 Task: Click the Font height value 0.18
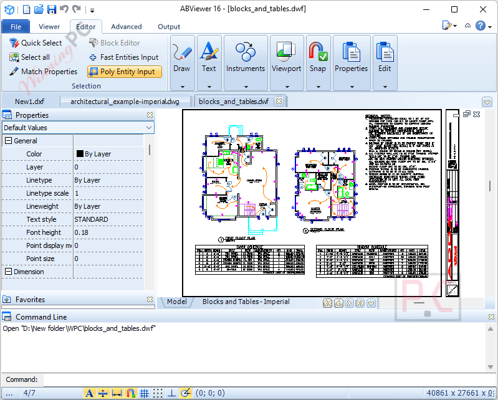(x=81, y=232)
